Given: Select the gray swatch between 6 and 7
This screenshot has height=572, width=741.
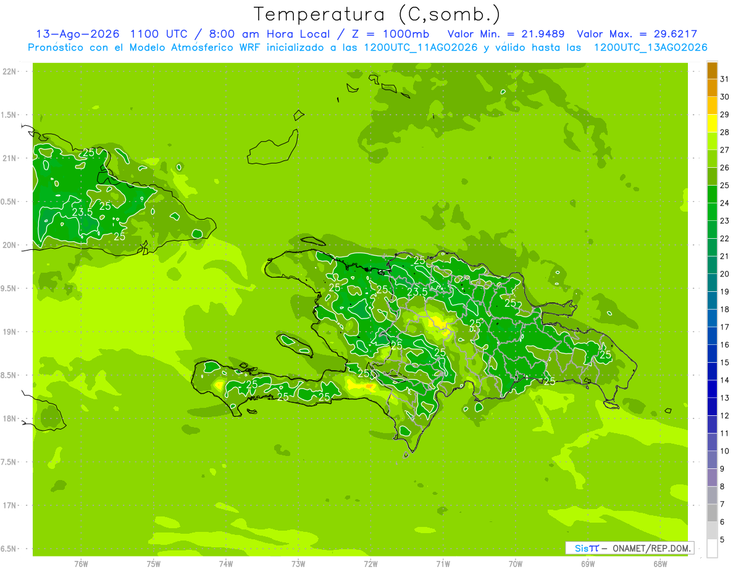Looking at the screenshot, I should (712, 513).
